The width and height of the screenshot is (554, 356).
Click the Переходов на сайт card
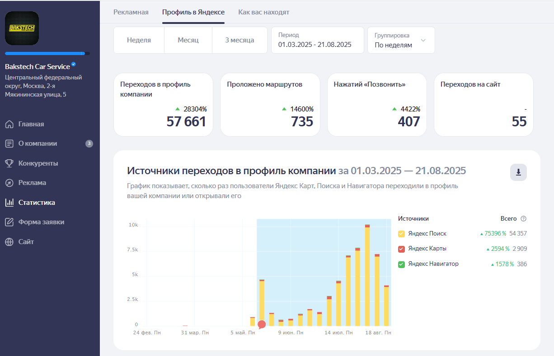[x=484, y=105]
